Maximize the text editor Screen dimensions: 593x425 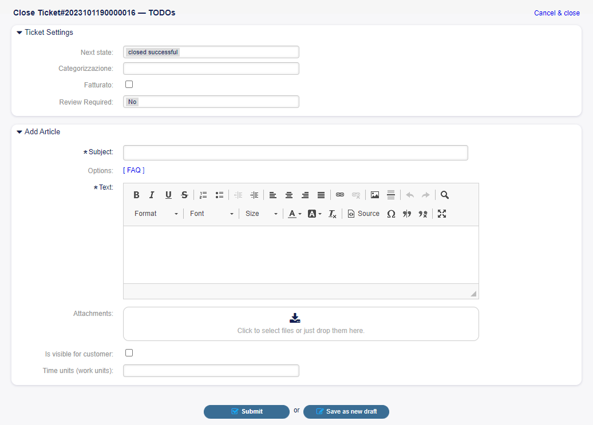pyautogui.click(x=442, y=214)
